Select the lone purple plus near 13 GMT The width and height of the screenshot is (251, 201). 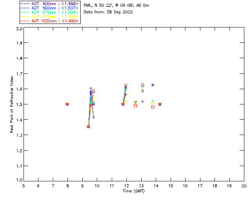coord(142,101)
